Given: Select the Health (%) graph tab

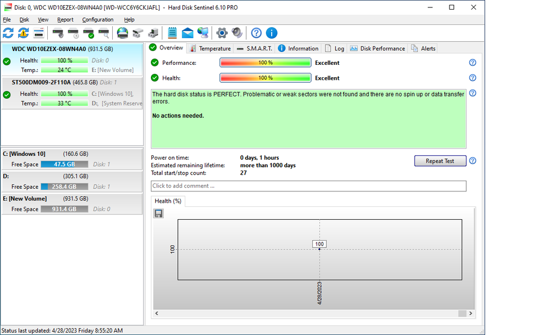Looking at the screenshot, I should point(168,201).
